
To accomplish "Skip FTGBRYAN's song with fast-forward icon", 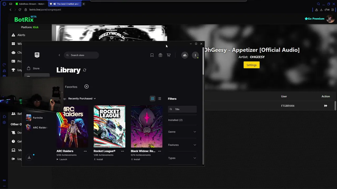I will click(326, 106).
